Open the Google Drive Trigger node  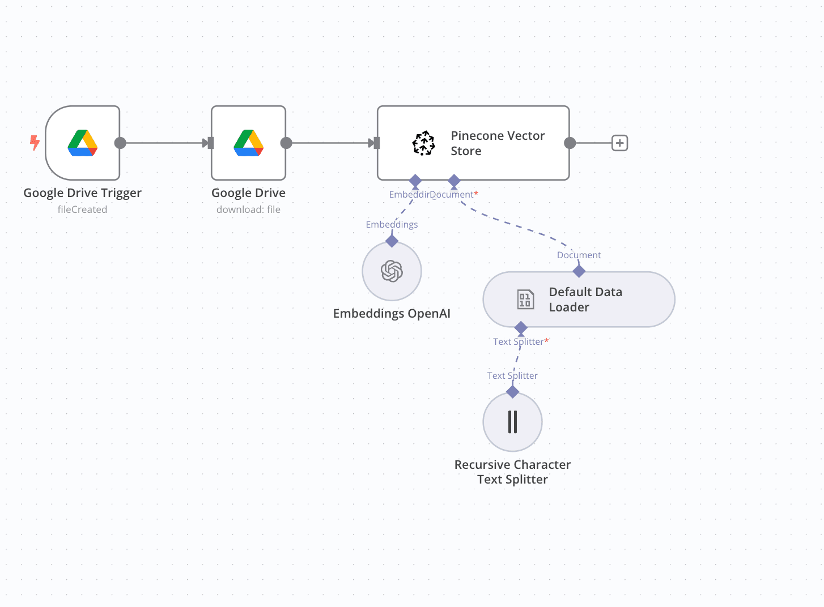(83, 143)
